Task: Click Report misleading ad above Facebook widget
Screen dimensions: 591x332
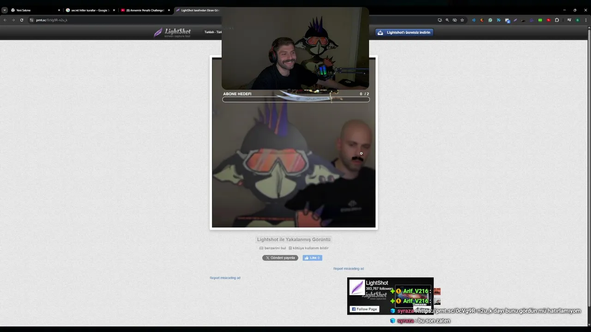Action: tap(349, 269)
